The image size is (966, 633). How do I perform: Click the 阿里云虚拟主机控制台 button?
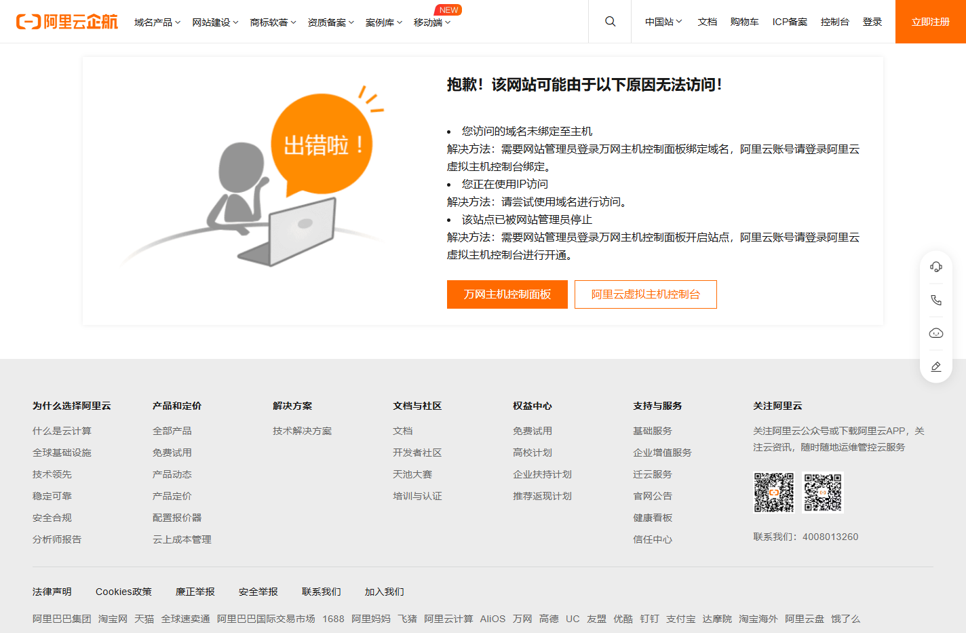646,294
